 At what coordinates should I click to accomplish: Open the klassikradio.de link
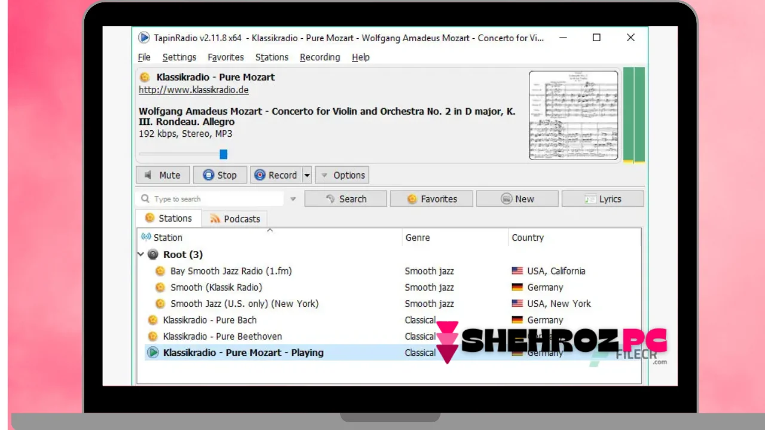coord(194,90)
